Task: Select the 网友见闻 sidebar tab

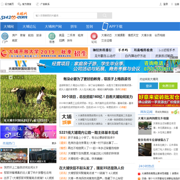Action: (x=146, y=112)
